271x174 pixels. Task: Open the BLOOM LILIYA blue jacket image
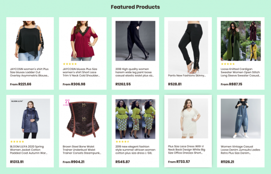pos(30,118)
